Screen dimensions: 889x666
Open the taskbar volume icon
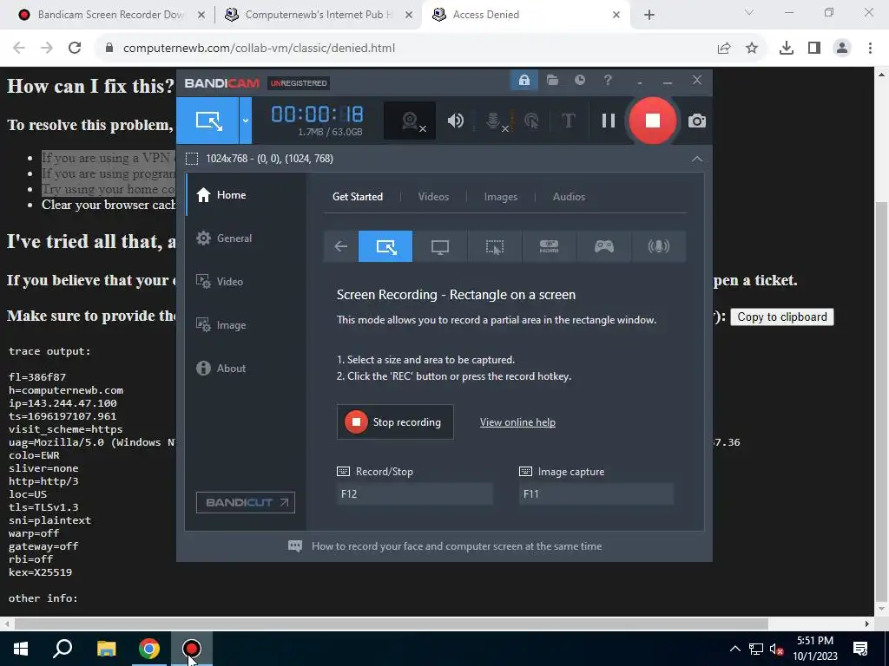775,649
